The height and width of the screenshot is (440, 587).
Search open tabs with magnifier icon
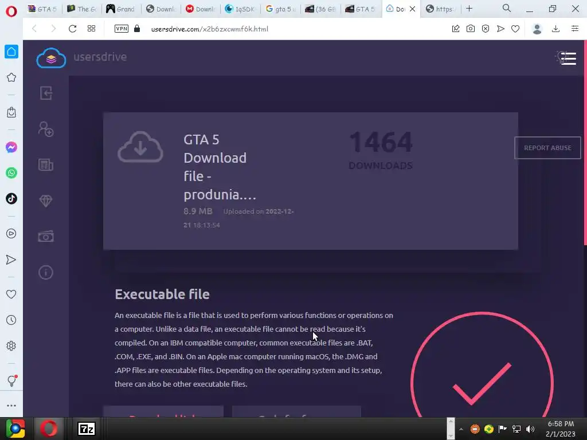507,8
